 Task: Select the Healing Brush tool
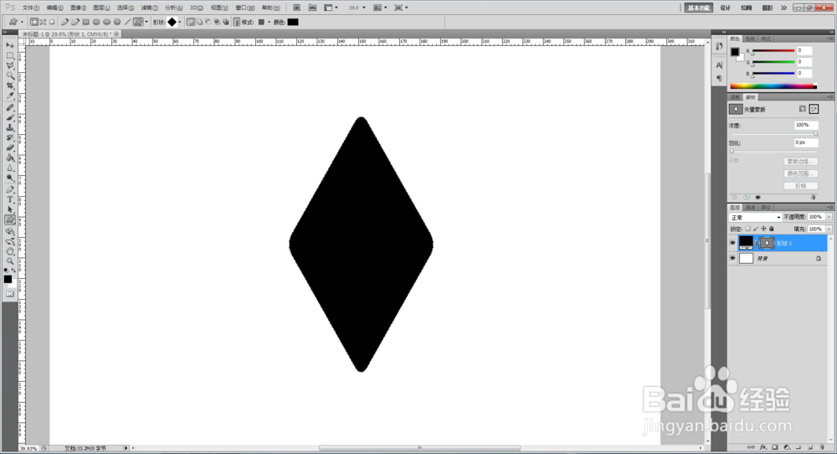click(x=9, y=107)
